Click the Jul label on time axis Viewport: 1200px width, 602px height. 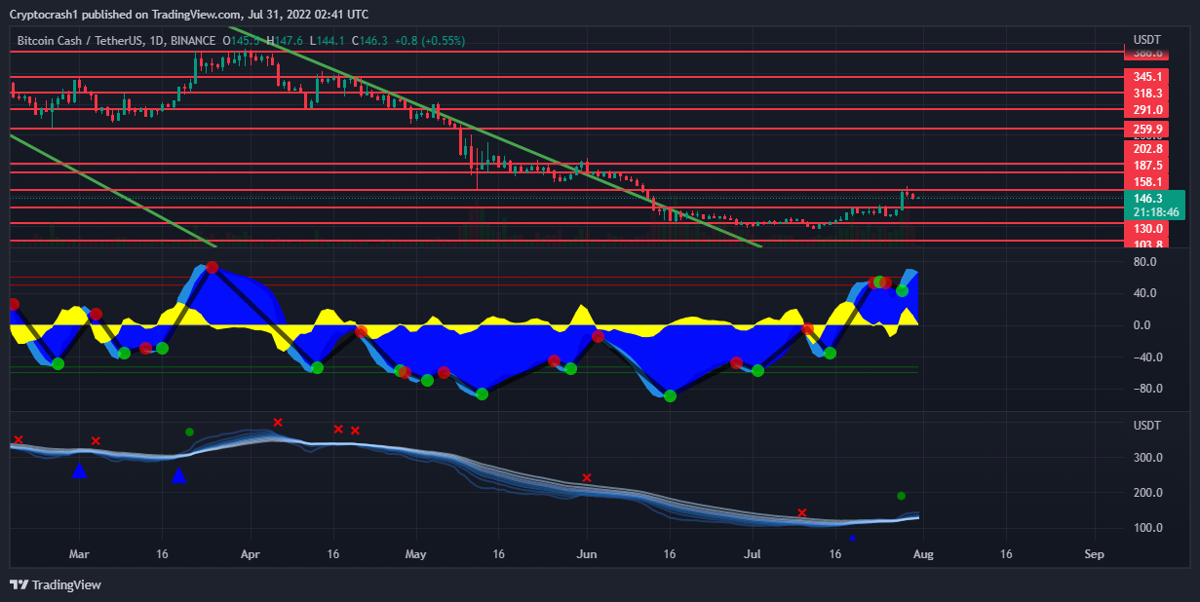point(753,554)
